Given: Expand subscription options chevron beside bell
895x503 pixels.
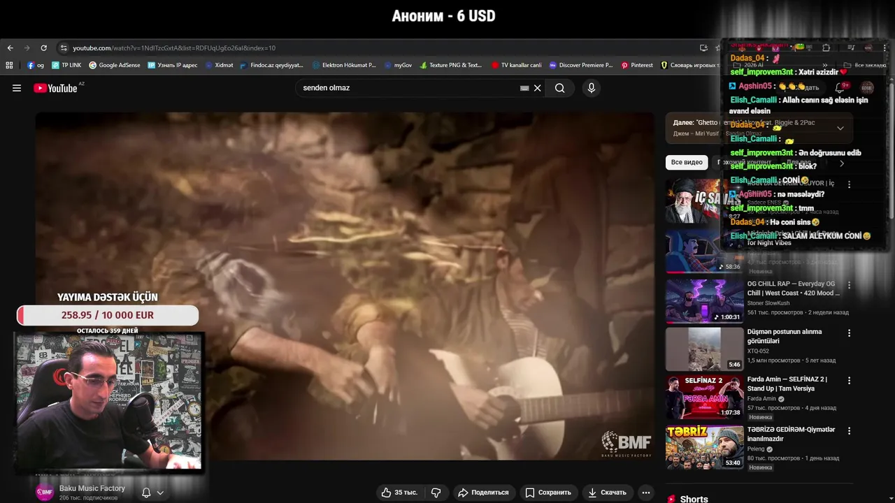Looking at the screenshot, I should coord(160,493).
